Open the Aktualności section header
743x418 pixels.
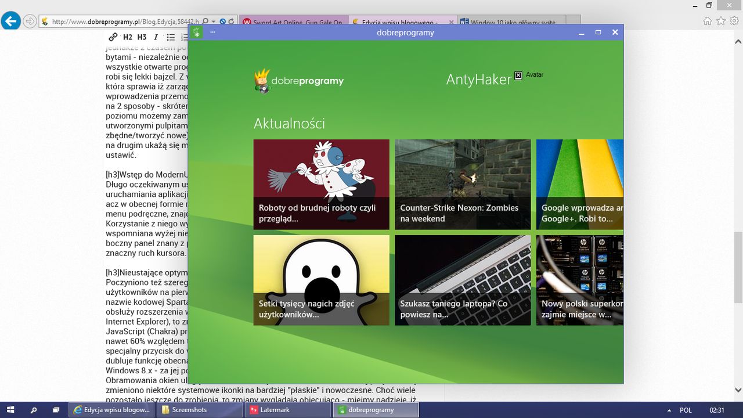coord(289,123)
